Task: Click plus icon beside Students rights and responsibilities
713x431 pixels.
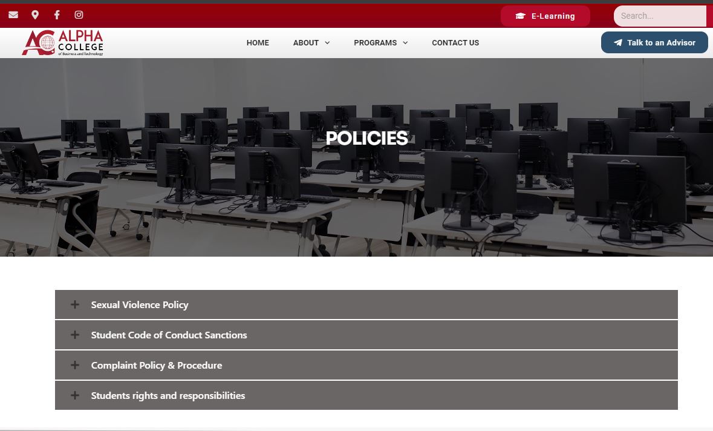Action: click(75, 395)
